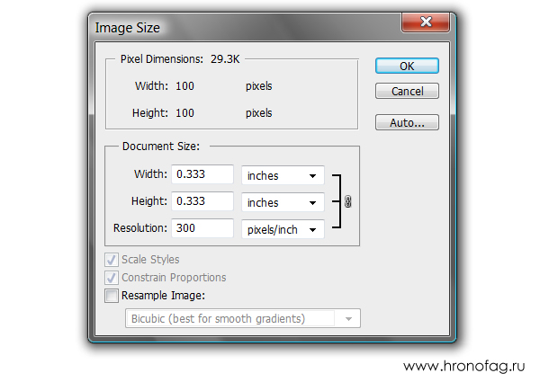
Task: Click the Auto... button
Action: coord(407,122)
